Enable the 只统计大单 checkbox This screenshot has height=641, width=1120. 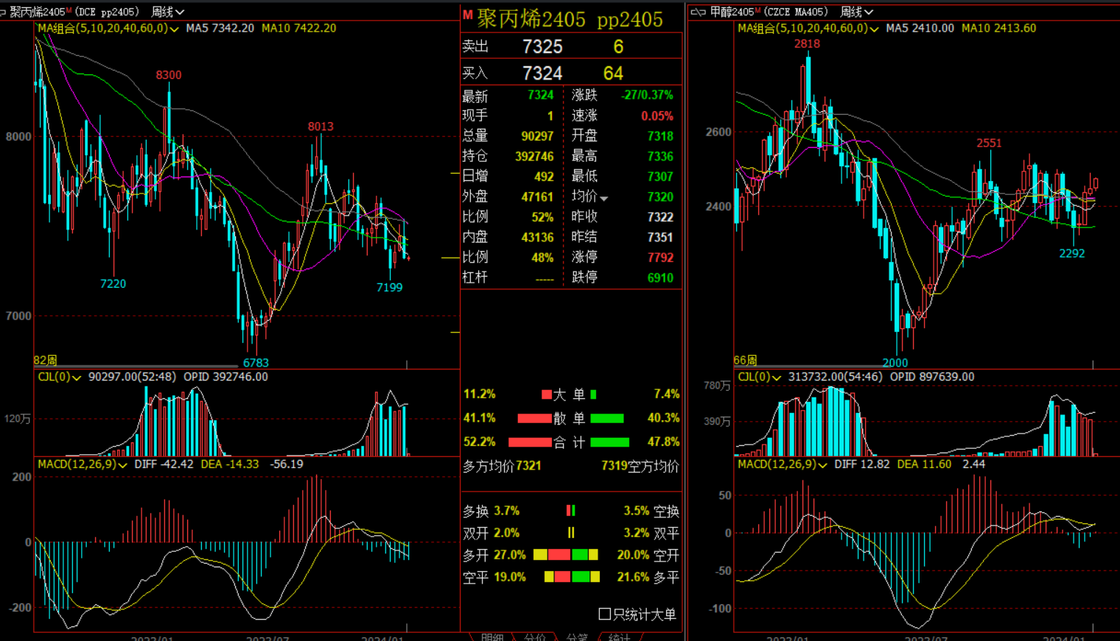pos(605,614)
